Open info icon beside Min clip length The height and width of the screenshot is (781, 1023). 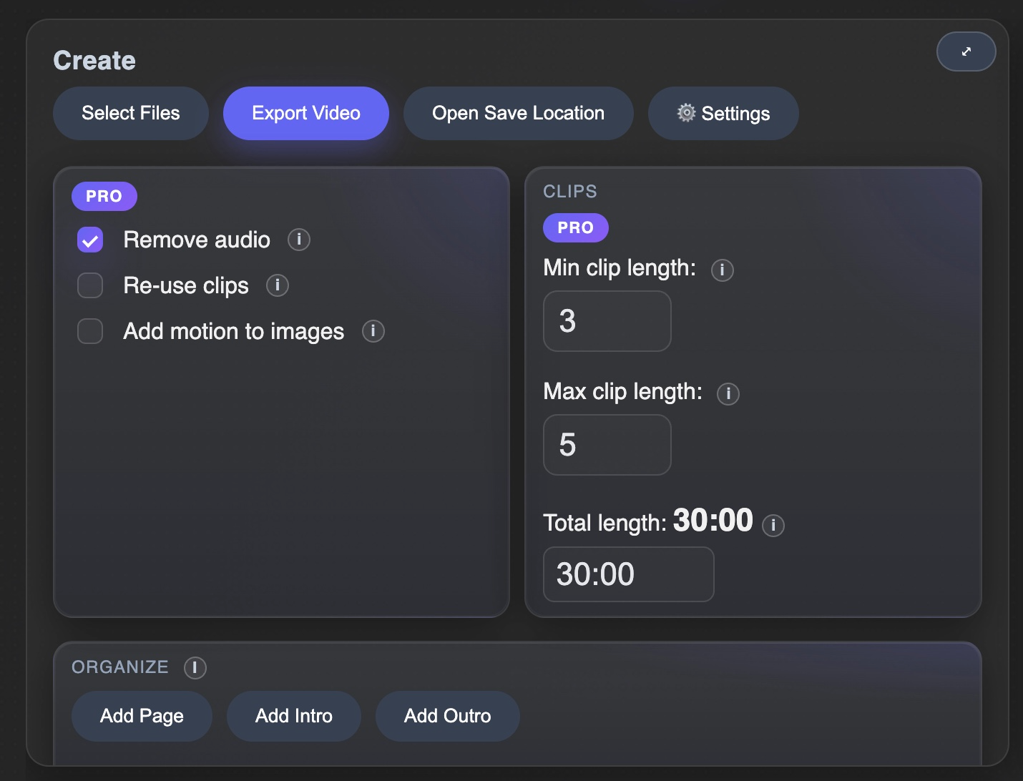pos(722,270)
